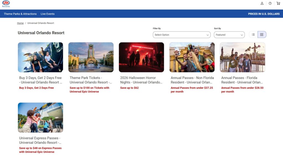This screenshot has height=155, width=283.
Task: Click 'Annual Passes from under $37.25' text
Action: point(192,90)
